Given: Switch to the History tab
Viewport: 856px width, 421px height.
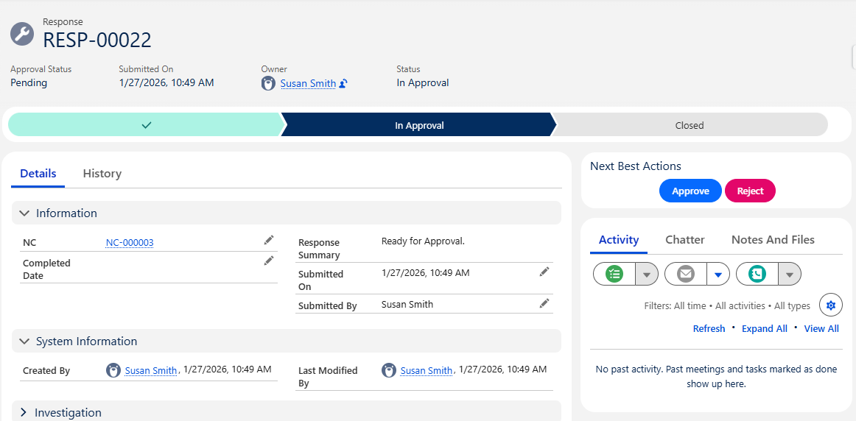Looking at the screenshot, I should 102,174.
